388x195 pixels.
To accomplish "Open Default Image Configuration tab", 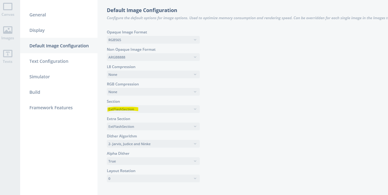I will (x=59, y=46).
